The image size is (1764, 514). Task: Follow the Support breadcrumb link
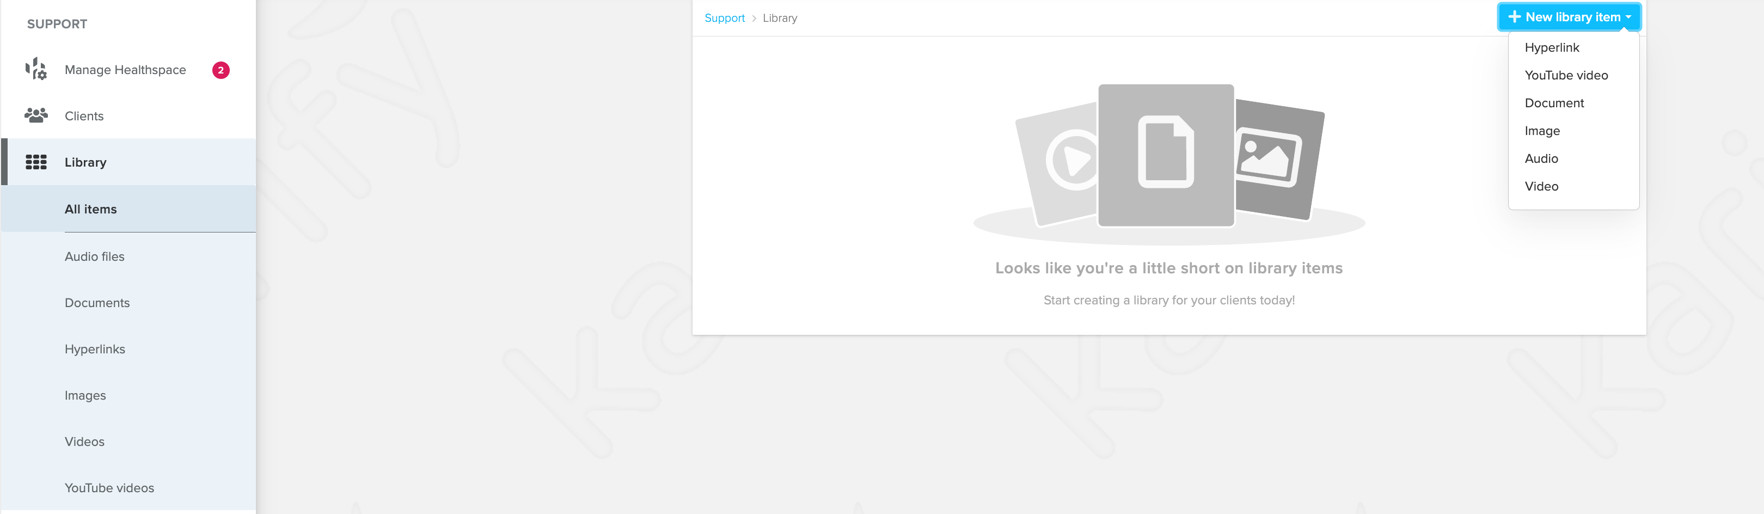724,18
